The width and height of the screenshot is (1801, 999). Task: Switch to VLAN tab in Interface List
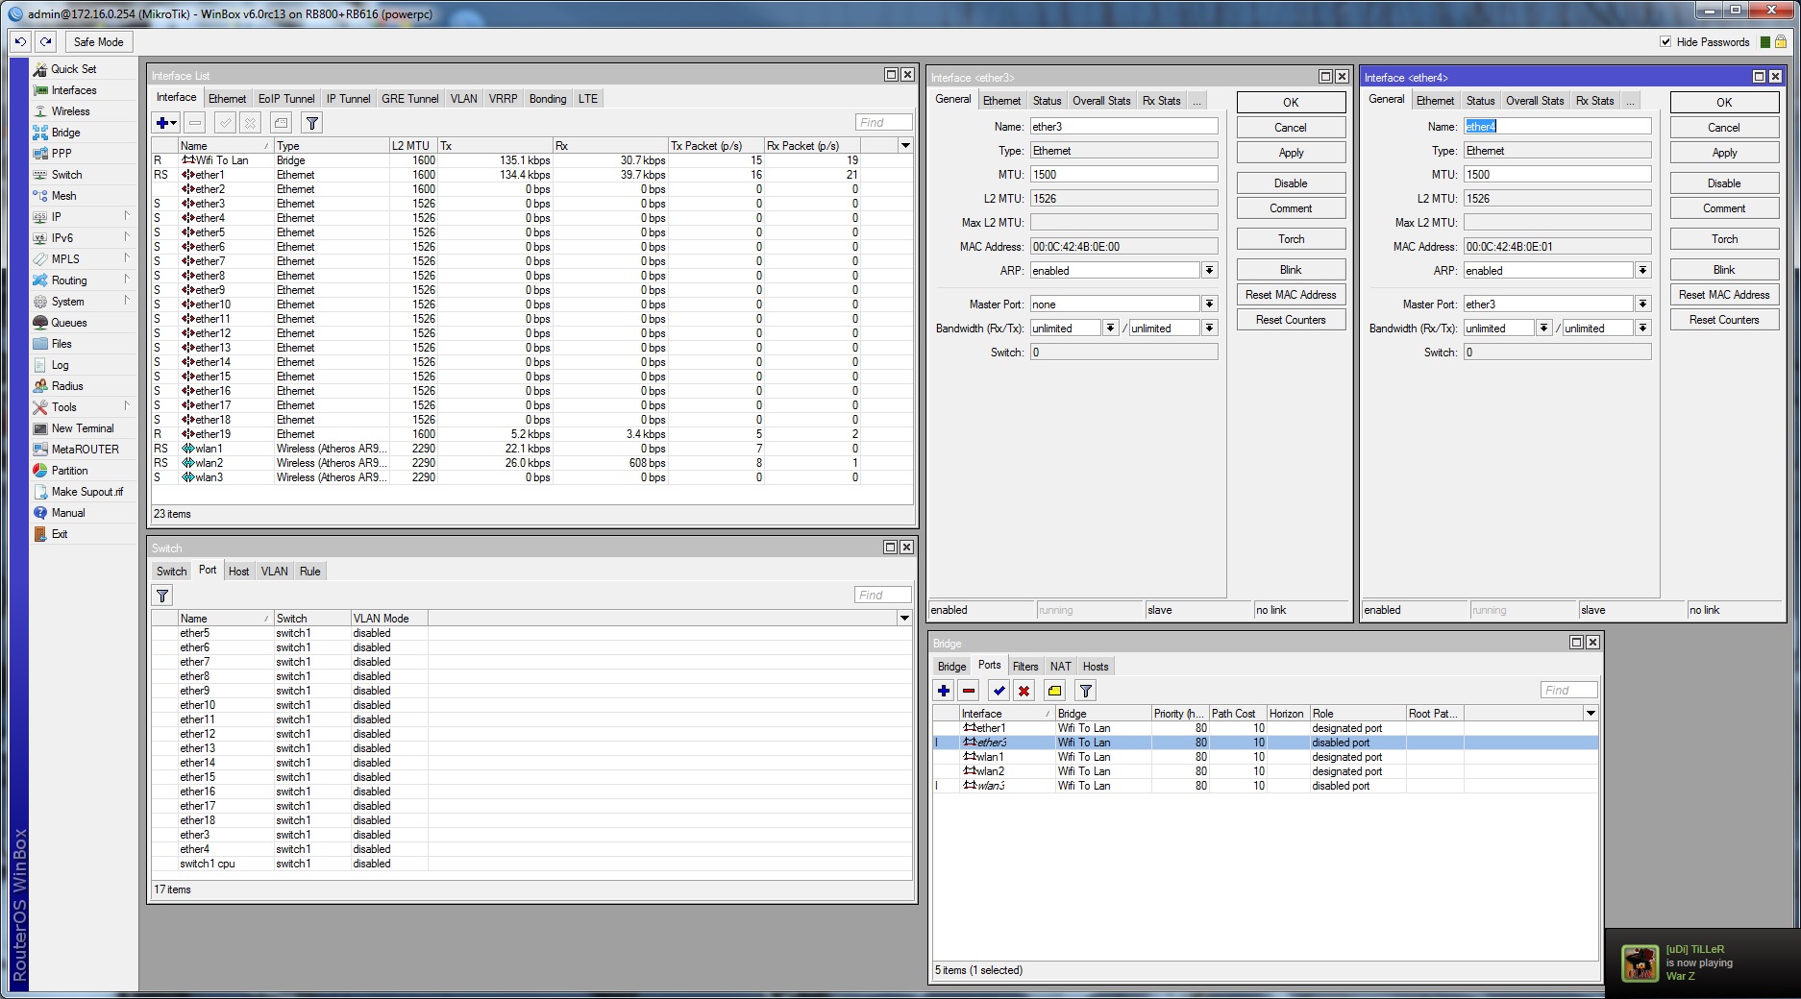(463, 99)
